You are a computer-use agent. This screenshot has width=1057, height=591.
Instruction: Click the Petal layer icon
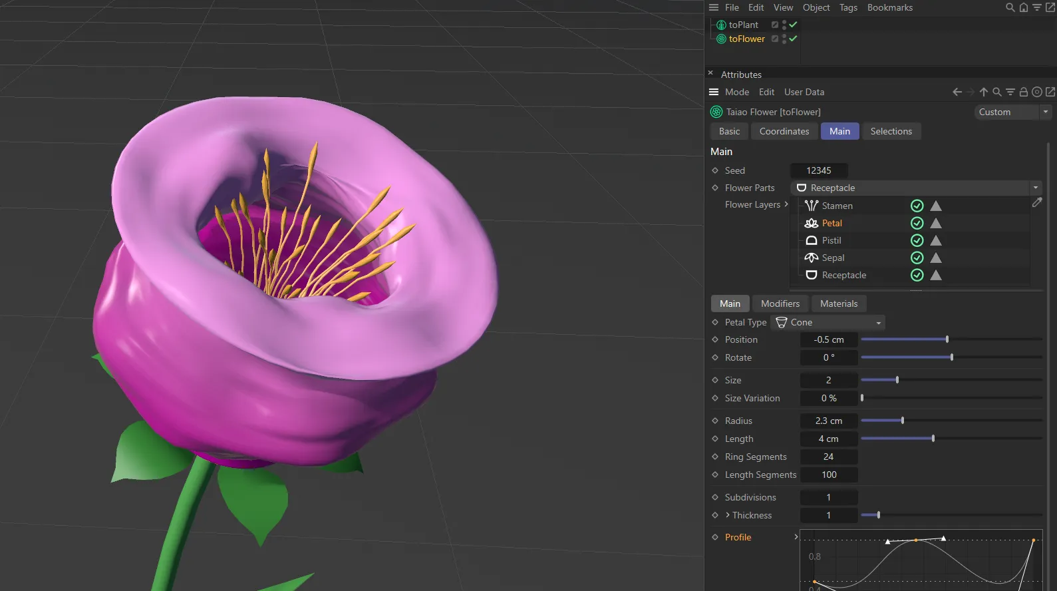(811, 223)
